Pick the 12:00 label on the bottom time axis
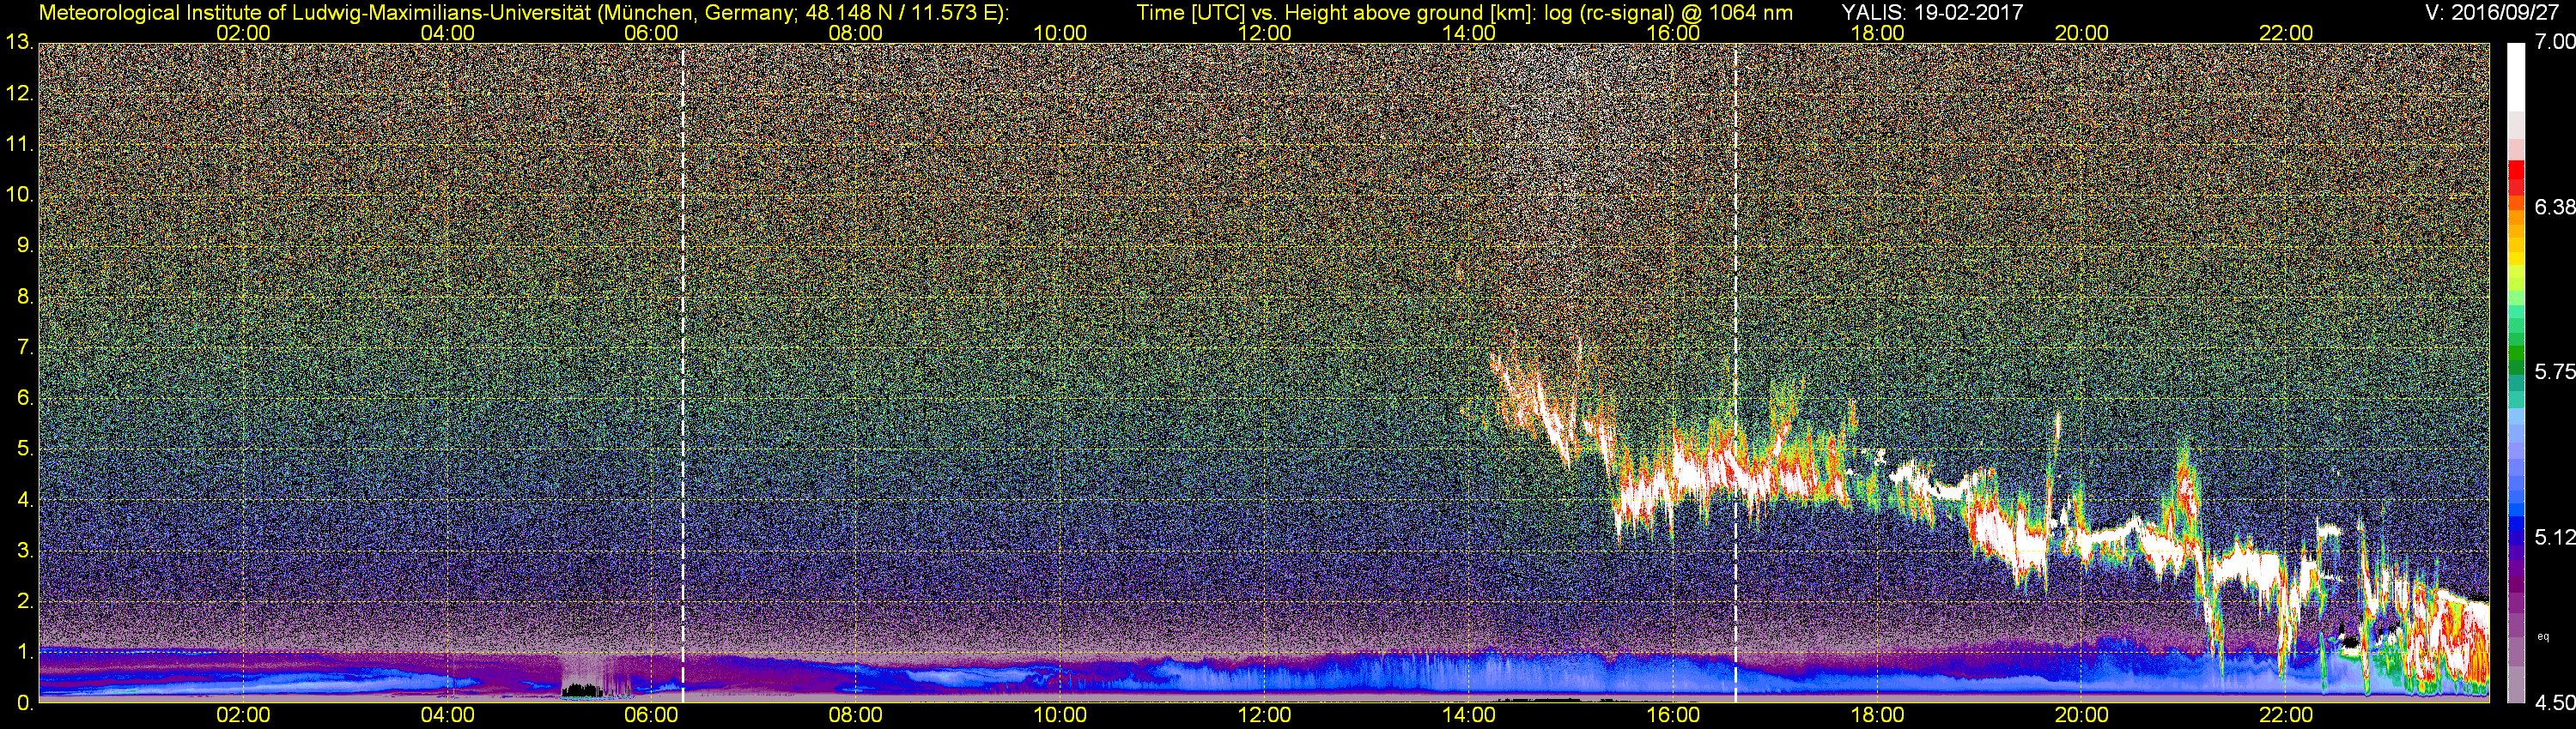The image size is (2576, 729). tap(1264, 716)
